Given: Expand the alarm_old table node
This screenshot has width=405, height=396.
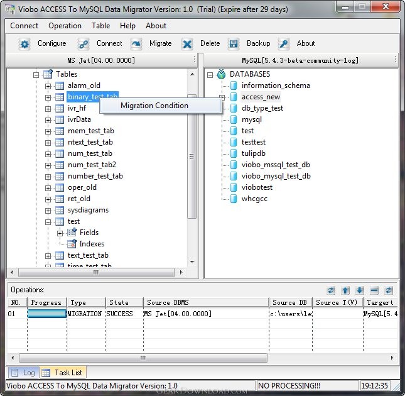Looking at the screenshot, I should pyautogui.click(x=48, y=86).
